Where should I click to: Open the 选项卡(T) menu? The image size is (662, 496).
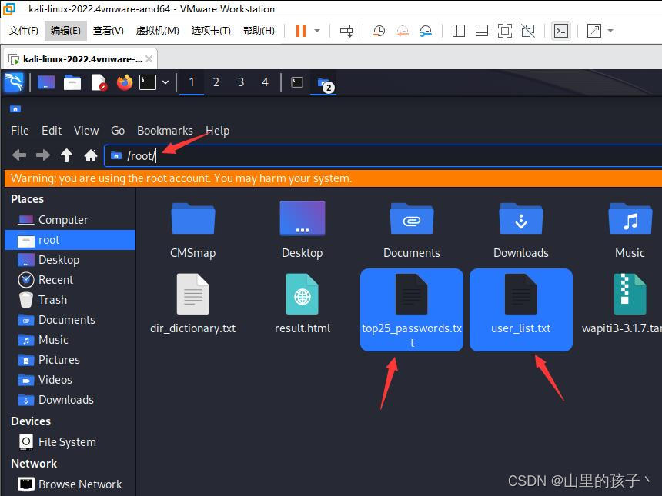[x=211, y=31]
